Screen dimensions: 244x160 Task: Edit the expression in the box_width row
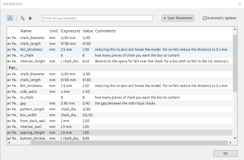tap(69, 115)
